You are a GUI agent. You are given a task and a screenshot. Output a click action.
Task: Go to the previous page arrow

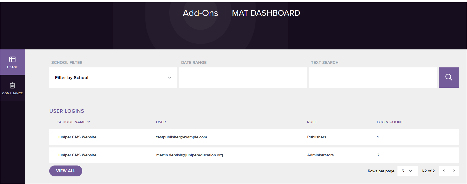tap(444, 171)
